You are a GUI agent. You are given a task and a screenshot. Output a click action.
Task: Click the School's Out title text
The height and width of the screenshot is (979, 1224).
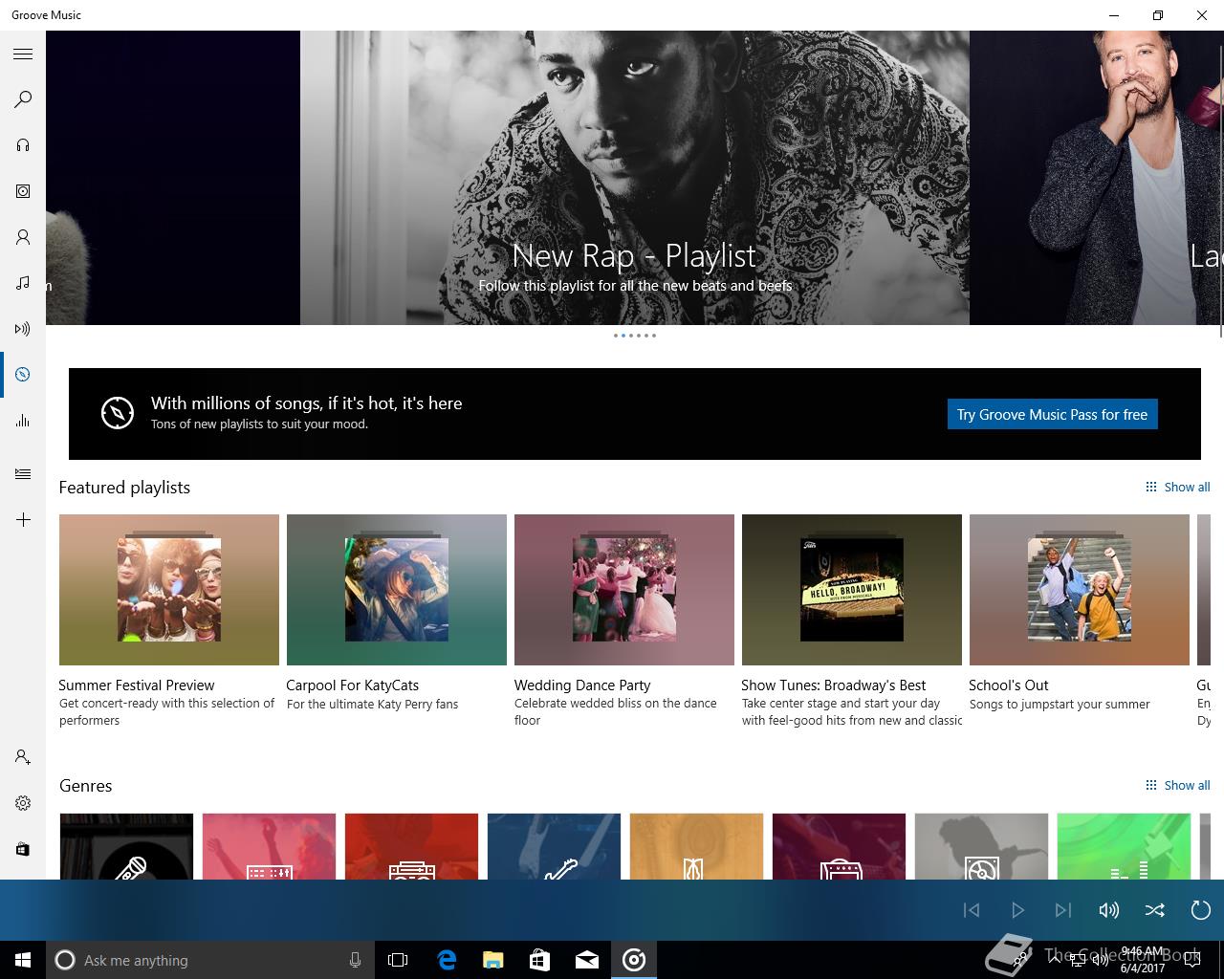point(1009,685)
